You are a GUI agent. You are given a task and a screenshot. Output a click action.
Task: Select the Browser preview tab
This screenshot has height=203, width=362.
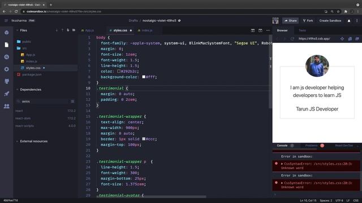click(x=282, y=30)
